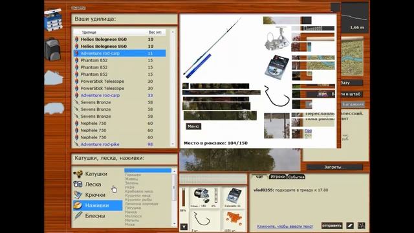Click the large reel image in preview

click(277, 39)
